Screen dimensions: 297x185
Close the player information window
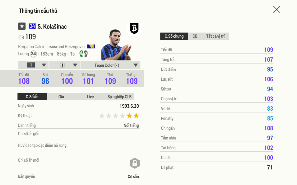[x=277, y=10]
